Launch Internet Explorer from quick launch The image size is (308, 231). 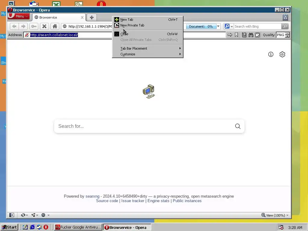(32, 227)
